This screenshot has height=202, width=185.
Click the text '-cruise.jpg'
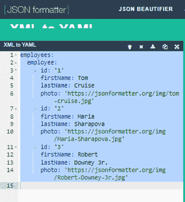pos(74,101)
